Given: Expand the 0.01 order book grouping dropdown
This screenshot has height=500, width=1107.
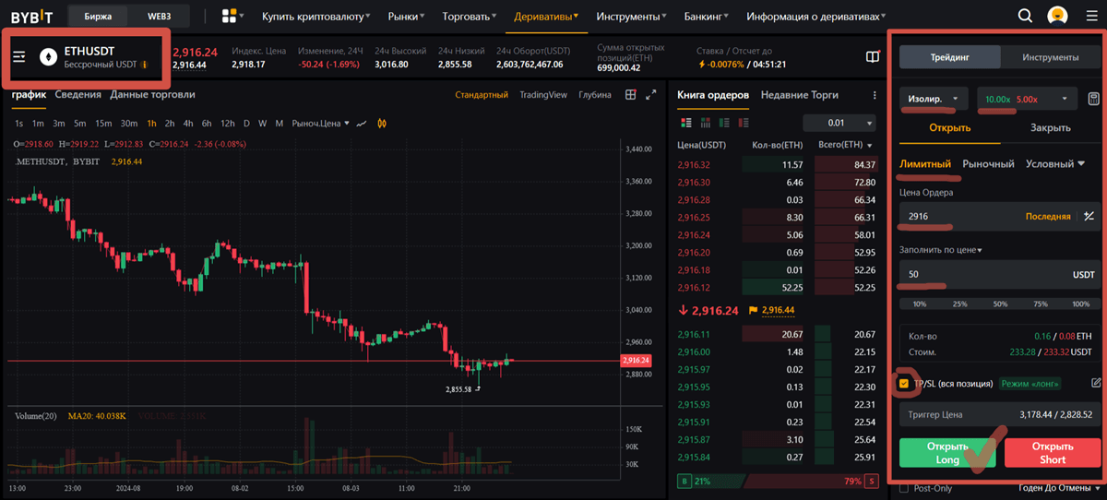Looking at the screenshot, I should [839, 123].
